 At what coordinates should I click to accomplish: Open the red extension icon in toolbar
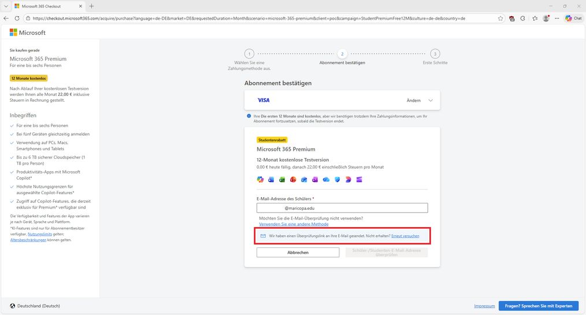[512, 18]
